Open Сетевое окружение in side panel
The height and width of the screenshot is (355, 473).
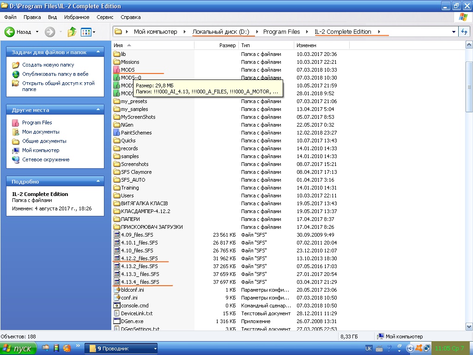(x=46, y=159)
